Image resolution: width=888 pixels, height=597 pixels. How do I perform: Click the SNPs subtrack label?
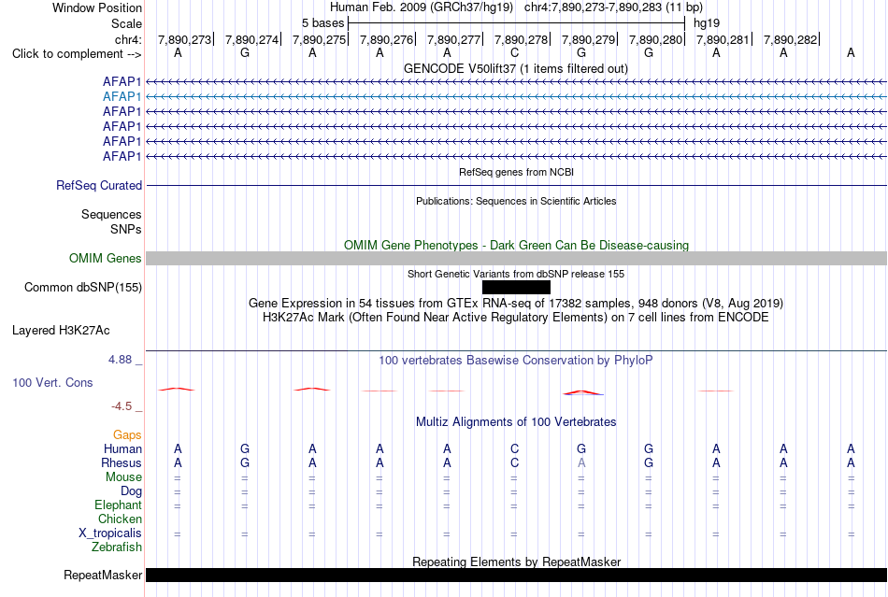pyautogui.click(x=126, y=229)
